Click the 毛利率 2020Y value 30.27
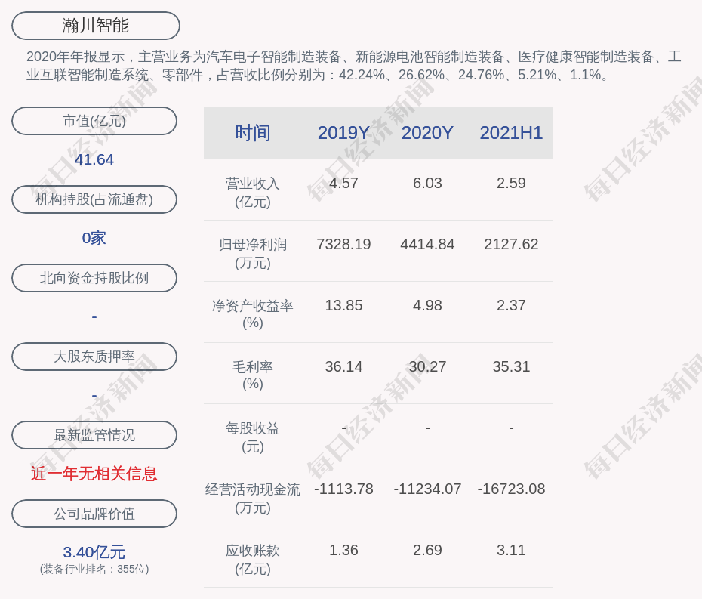The width and height of the screenshot is (702, 599). pyautogui.click(x=427, y=366)
